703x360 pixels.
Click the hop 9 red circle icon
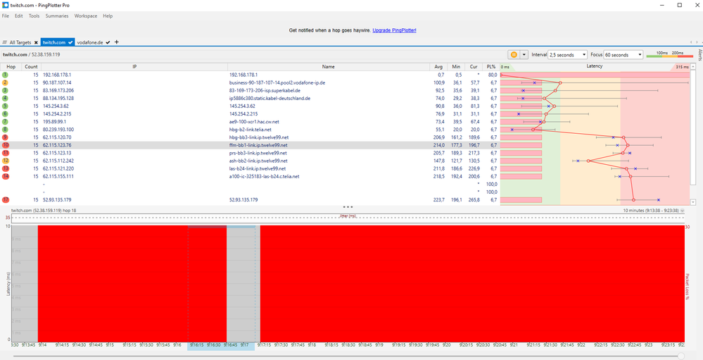click(5, 137)
